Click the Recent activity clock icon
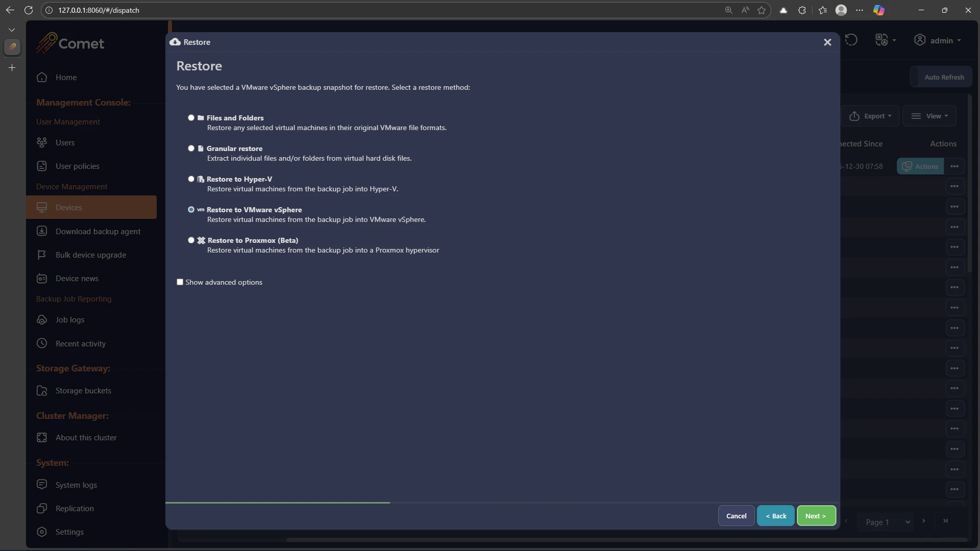 (42, 343)
